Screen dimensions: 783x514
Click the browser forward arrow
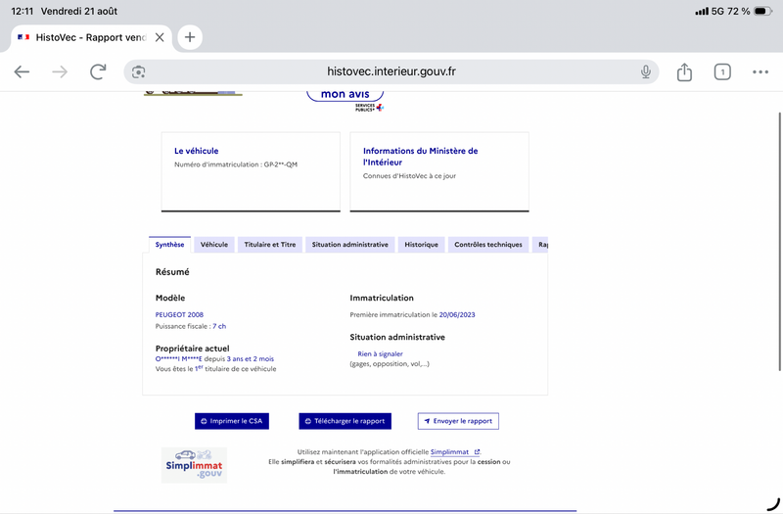pyautogui.click(x=60, y=71)
